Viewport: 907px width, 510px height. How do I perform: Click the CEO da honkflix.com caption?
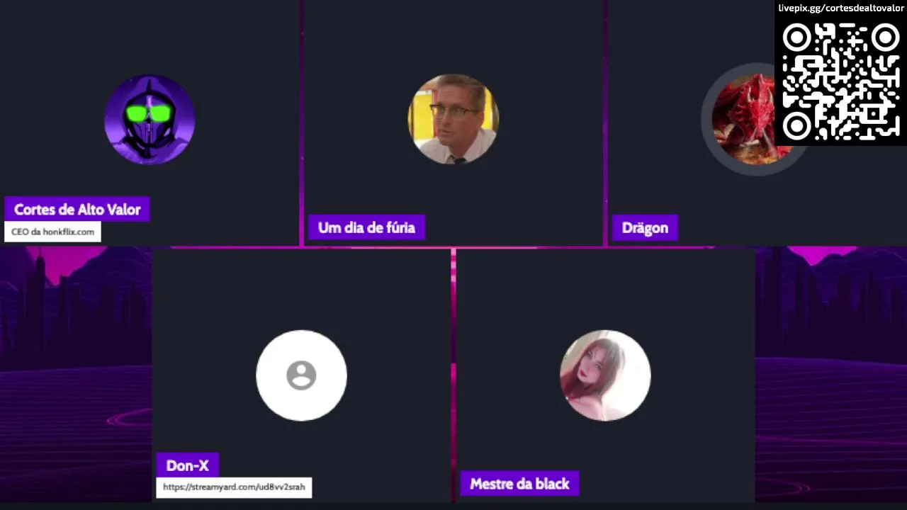(x=53, y=232)
